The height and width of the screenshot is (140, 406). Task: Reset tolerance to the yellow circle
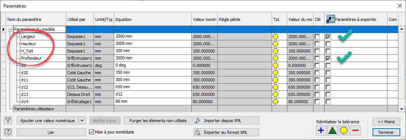click(344, 130)
